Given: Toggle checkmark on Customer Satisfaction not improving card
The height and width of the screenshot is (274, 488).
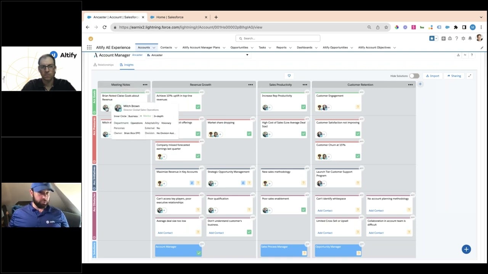Looking at the screenshot, I should click(358, 134).
